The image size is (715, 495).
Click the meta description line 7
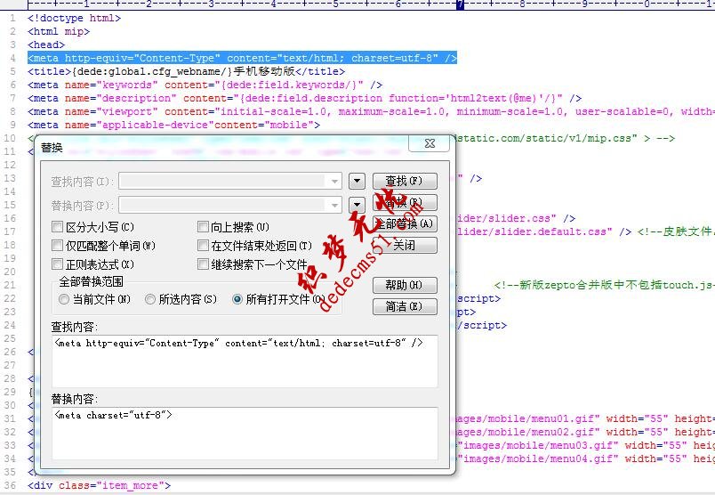coord(304,98)
